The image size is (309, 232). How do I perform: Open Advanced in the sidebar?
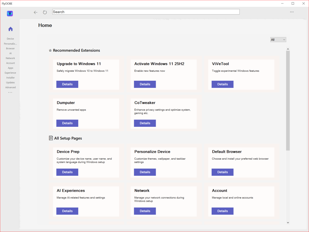tap(11, 88)
